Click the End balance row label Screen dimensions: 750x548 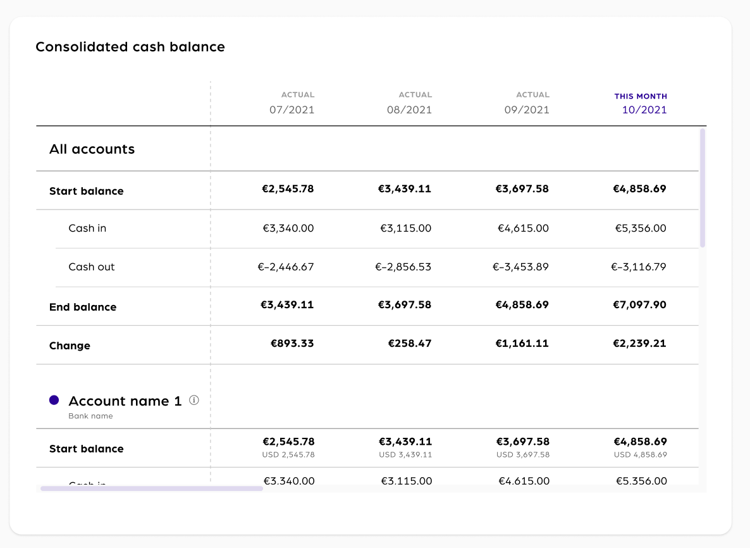(x=83, y=307)
